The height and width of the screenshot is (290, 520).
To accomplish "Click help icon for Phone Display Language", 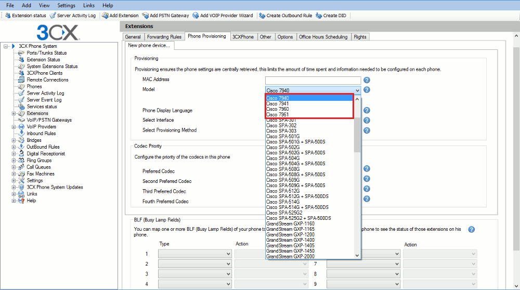I will click(x=367, y=110).
